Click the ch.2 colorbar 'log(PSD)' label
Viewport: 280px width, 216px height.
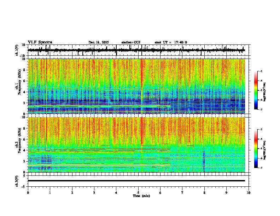tap(264, 150)
